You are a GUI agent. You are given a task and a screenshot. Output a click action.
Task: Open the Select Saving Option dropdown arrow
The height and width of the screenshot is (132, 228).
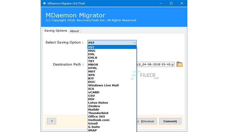(134, 43)
